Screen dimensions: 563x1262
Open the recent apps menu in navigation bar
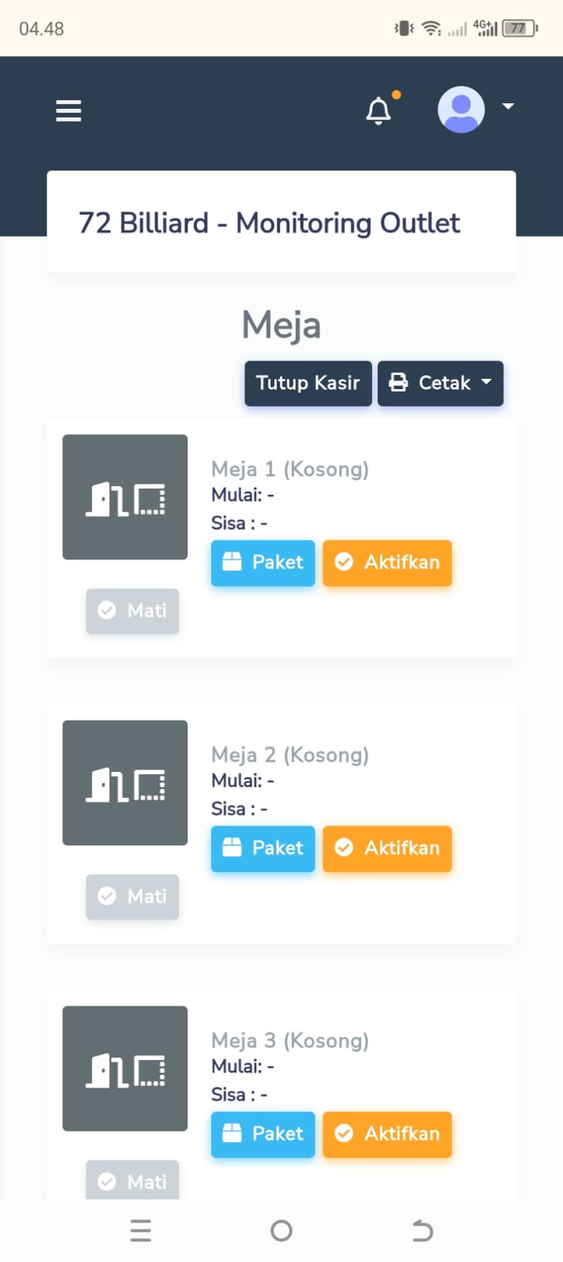140,1230
